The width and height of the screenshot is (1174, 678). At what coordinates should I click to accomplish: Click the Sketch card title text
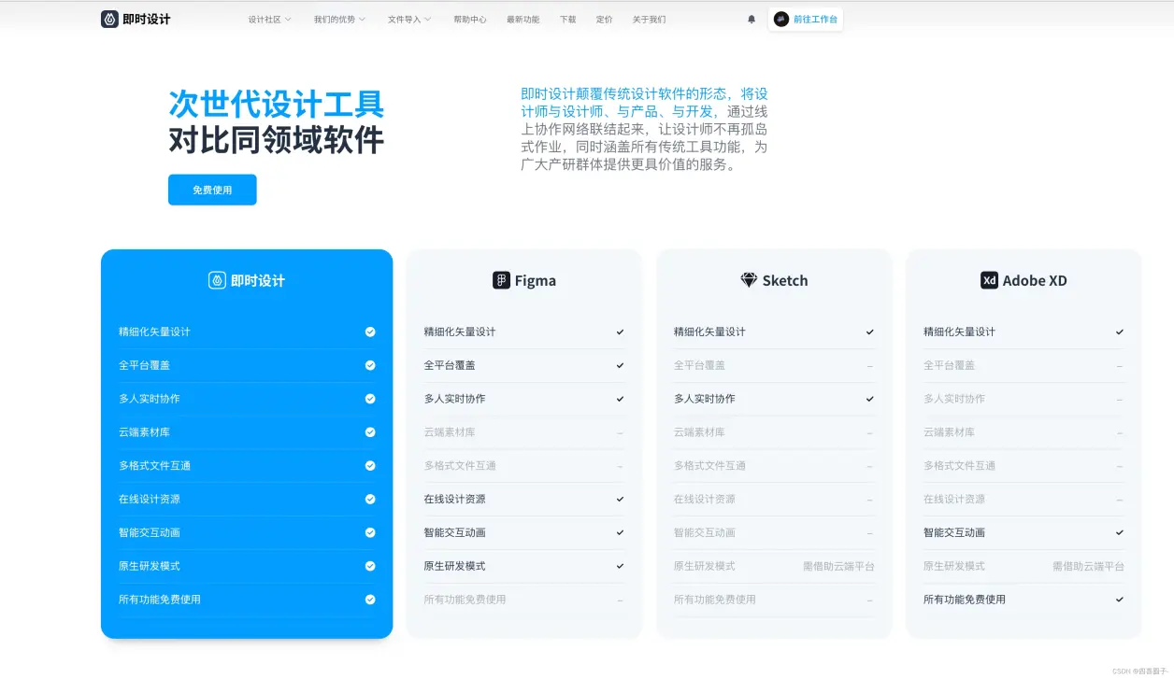click(785, 280)
